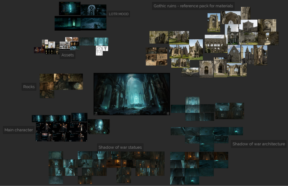
Task: Click the 'Shadow of war statues' label
Action: [120, 147]
